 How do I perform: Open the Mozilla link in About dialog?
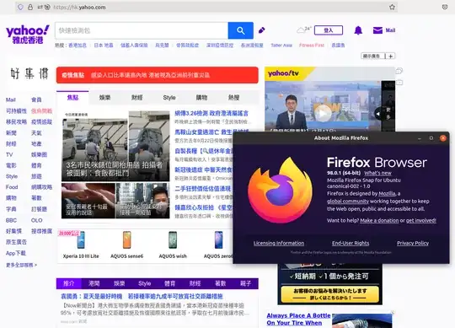387,194
